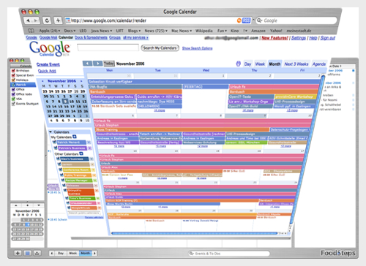Switch to Week view tab
The width and height of the screenshot is (366, 266).
tap(260, 64)
